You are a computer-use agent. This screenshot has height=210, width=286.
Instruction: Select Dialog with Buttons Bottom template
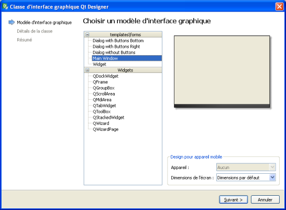click(x=118, y=40)
